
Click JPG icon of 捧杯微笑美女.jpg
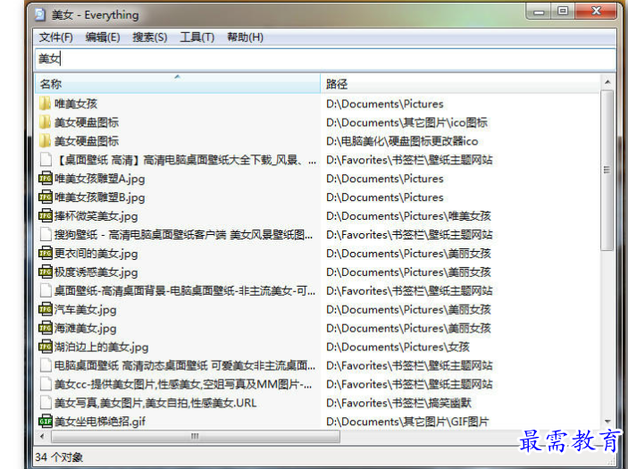click(x=46, y=216)
